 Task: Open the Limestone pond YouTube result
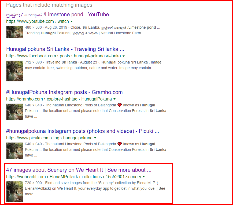(x=57, y=14)
